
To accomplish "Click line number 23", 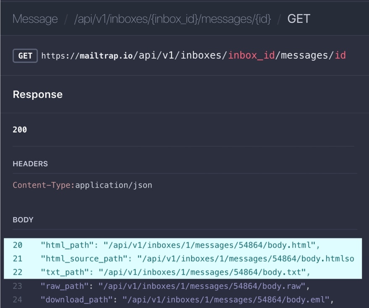I will (17, 286).
